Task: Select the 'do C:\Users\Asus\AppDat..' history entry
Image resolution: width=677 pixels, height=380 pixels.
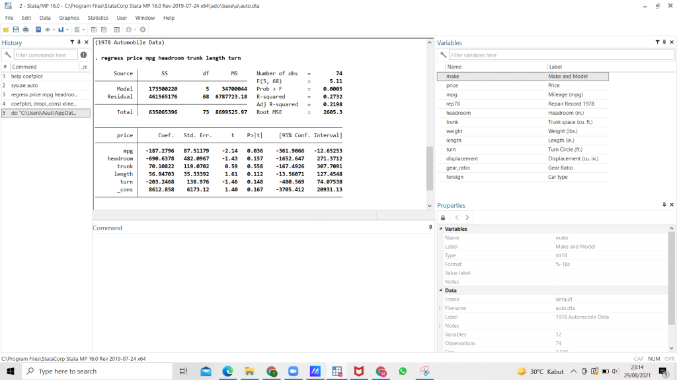Action: pyautogui.click(x=46, y=113)
